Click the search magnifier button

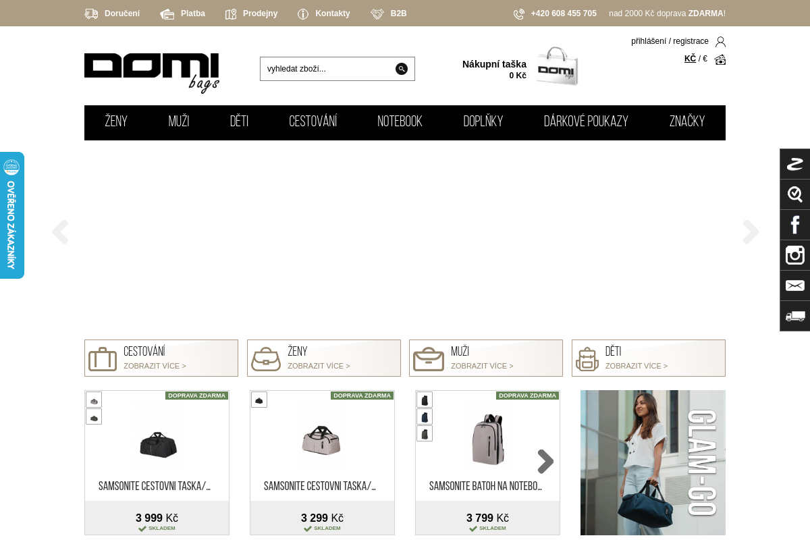[x=402, y=69]
